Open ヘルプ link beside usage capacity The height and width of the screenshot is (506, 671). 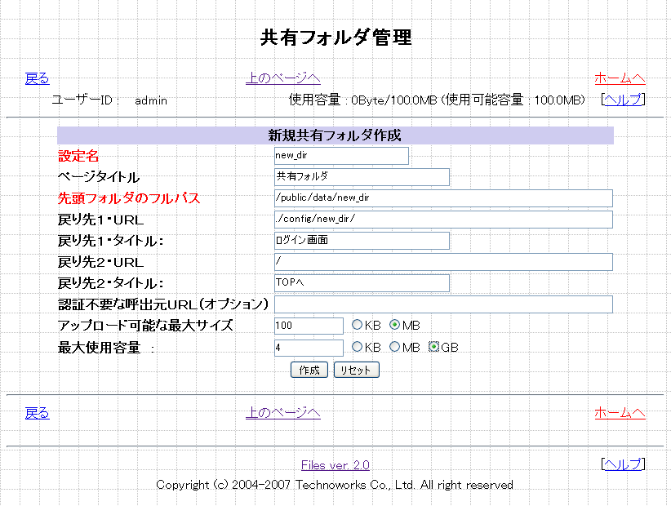tap(623, 100)
